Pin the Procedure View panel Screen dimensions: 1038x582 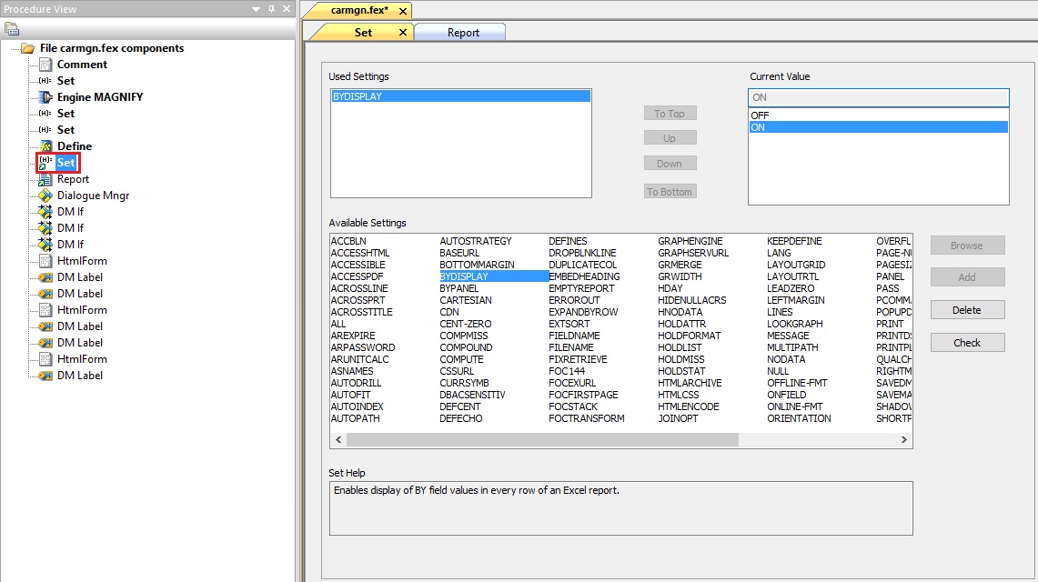(x=271, y=9)
